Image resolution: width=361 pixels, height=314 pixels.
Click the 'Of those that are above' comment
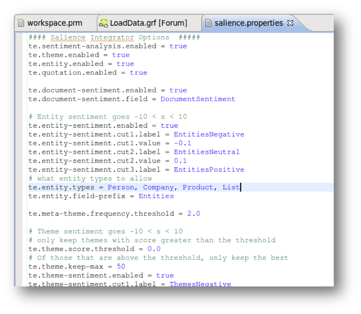[x=158, y=258]
